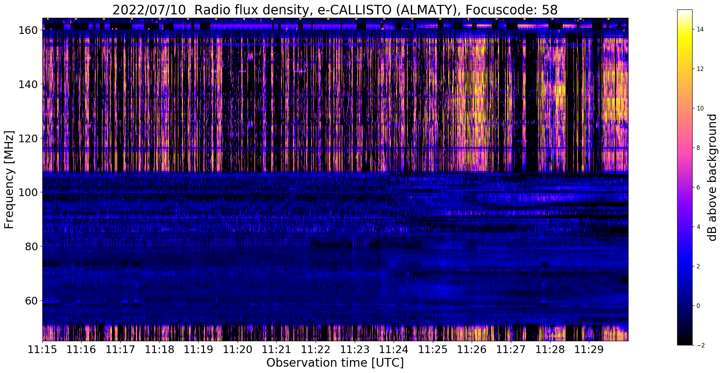
Task: Click the yellow region of the colorbar near 13
Action: click(x=685, y=49)
